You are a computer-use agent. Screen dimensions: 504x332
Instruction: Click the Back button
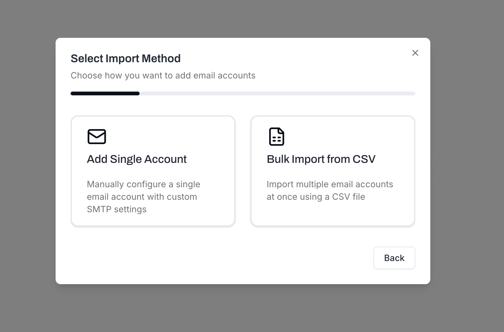(x=394, y=258)
